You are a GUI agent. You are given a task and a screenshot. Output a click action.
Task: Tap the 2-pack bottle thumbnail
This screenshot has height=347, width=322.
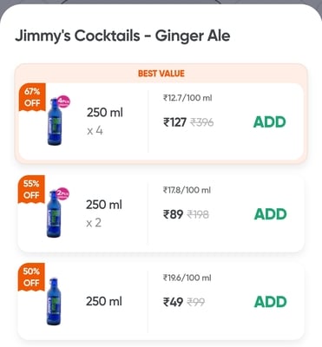coord(54,213)
